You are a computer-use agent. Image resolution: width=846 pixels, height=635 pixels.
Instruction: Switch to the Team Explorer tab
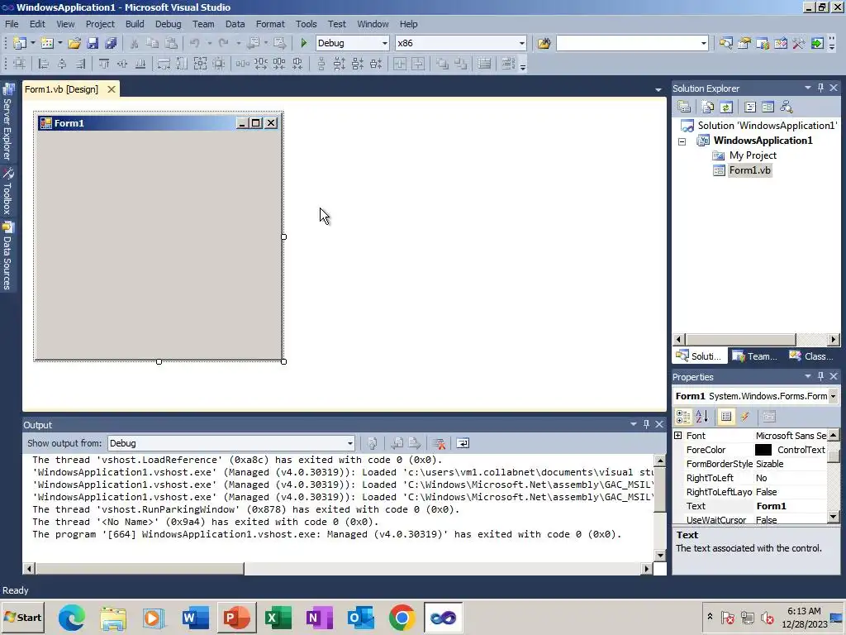754,356
